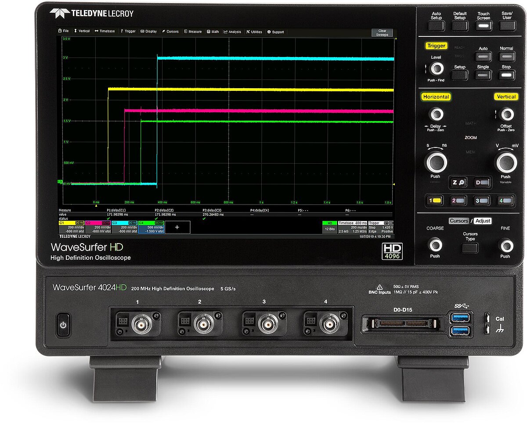The height and width of the screenshot is (423, 527).
Task: Open the Cursors menu in the menu bar
Action: 170,31
